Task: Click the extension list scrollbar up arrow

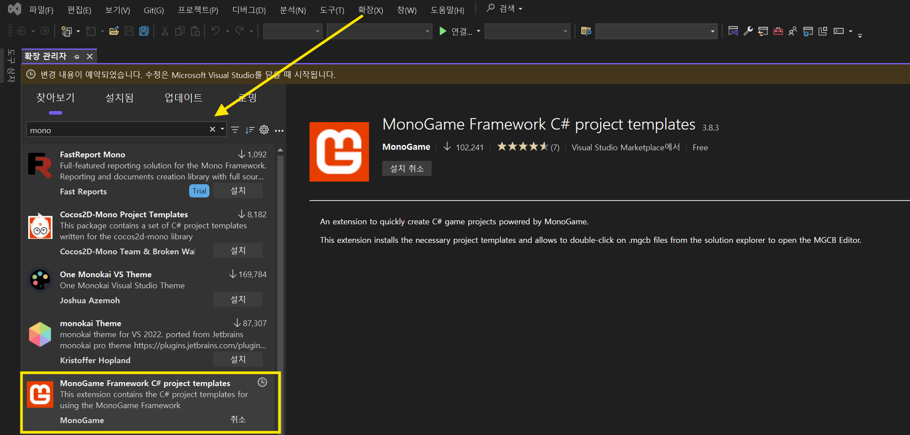Action: coord(280,150)
